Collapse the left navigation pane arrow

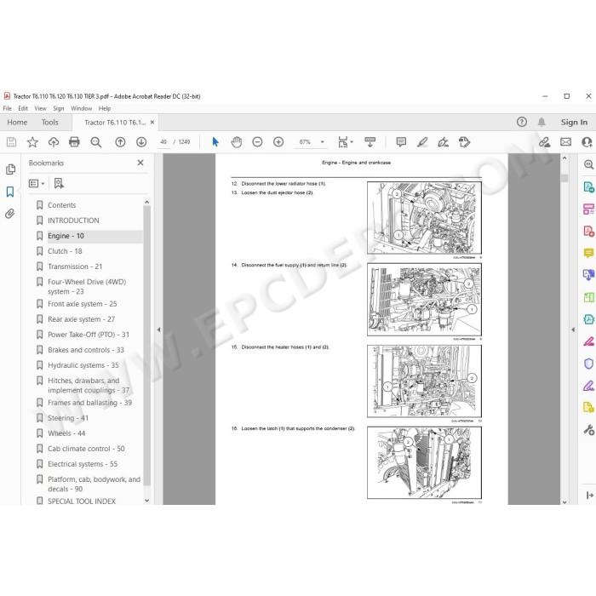[159, 330]
